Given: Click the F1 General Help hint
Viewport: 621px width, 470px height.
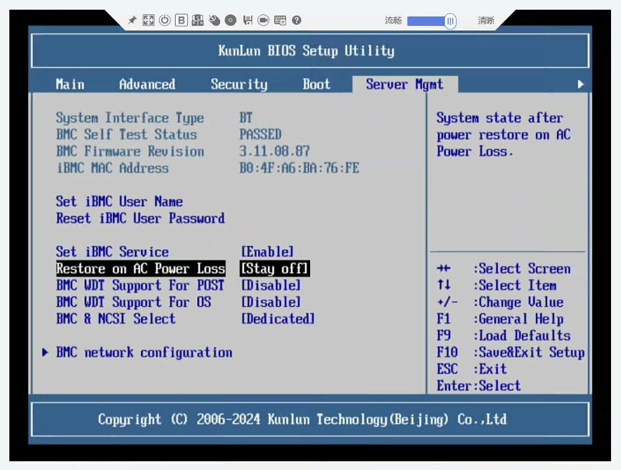Looking at the screenshot, I should (500, 319).
